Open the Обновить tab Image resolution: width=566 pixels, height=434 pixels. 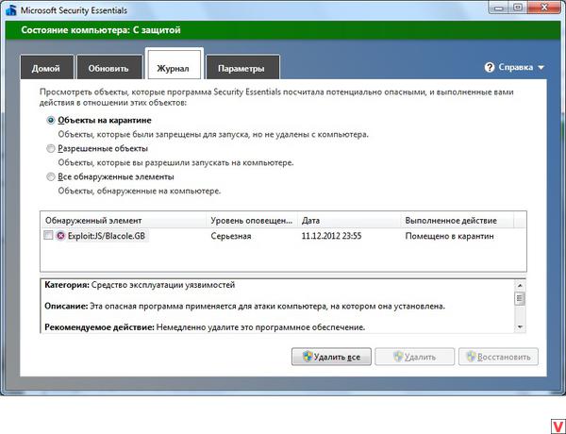(x=109, y=67)
